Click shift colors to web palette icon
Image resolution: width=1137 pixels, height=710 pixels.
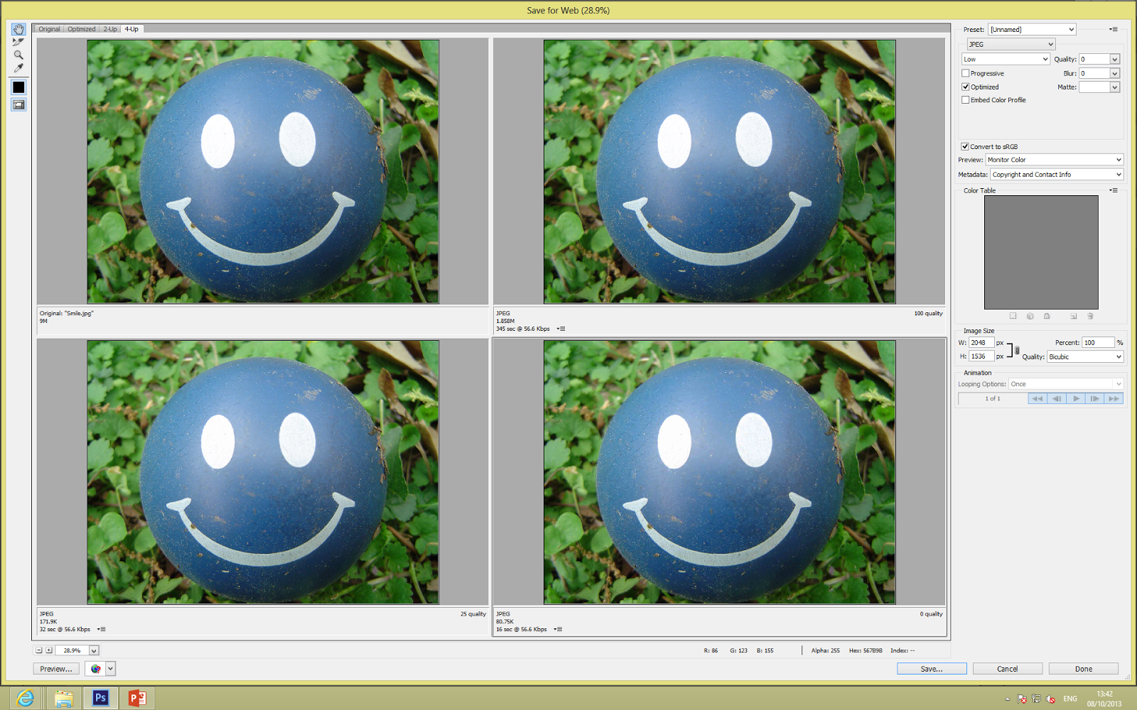(x=1030, y=316)
